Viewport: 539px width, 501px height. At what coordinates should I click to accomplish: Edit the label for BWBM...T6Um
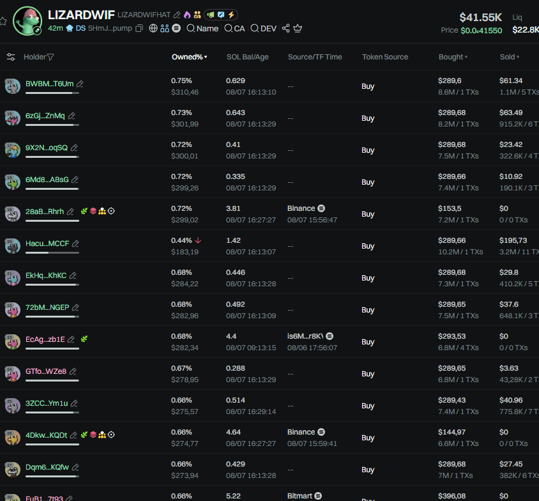80,84
